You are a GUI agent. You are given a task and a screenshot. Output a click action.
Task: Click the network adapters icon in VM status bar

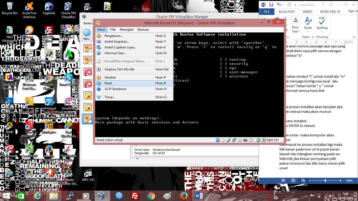click(234, 140)
